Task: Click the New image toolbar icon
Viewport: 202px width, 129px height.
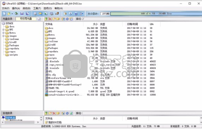Action: 4,13
